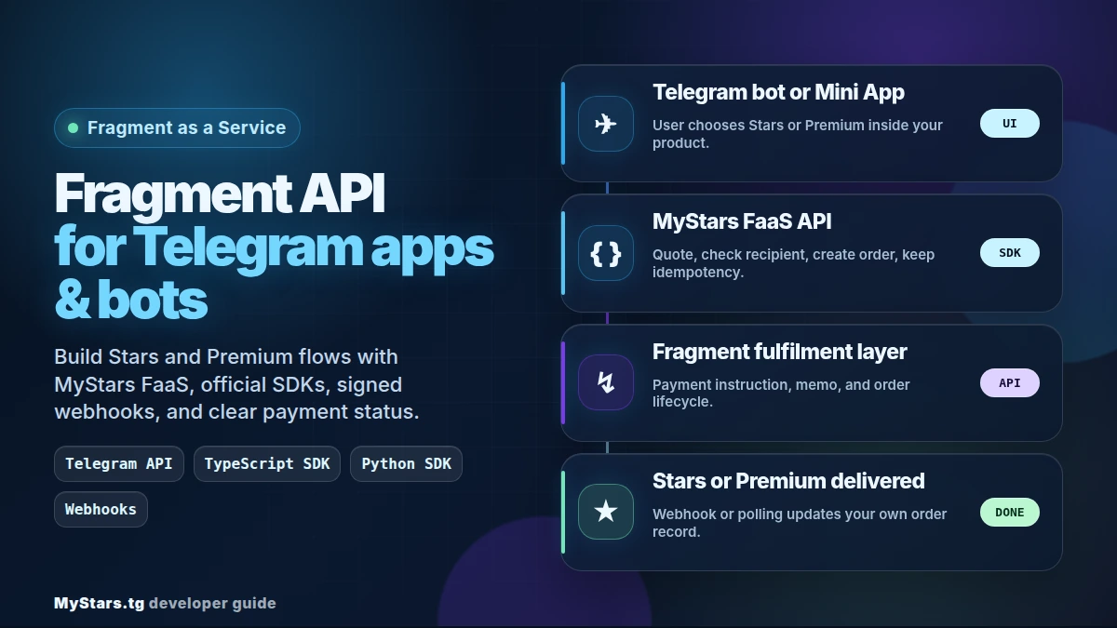Click the airplane icon on the Telegram bot card
This screenshot has height=628, width=1117.
606,124
